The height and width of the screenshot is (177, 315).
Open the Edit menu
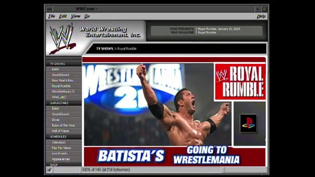point(63,16)
